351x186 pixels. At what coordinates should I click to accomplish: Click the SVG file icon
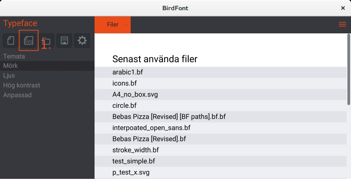[x=29, y=41]
